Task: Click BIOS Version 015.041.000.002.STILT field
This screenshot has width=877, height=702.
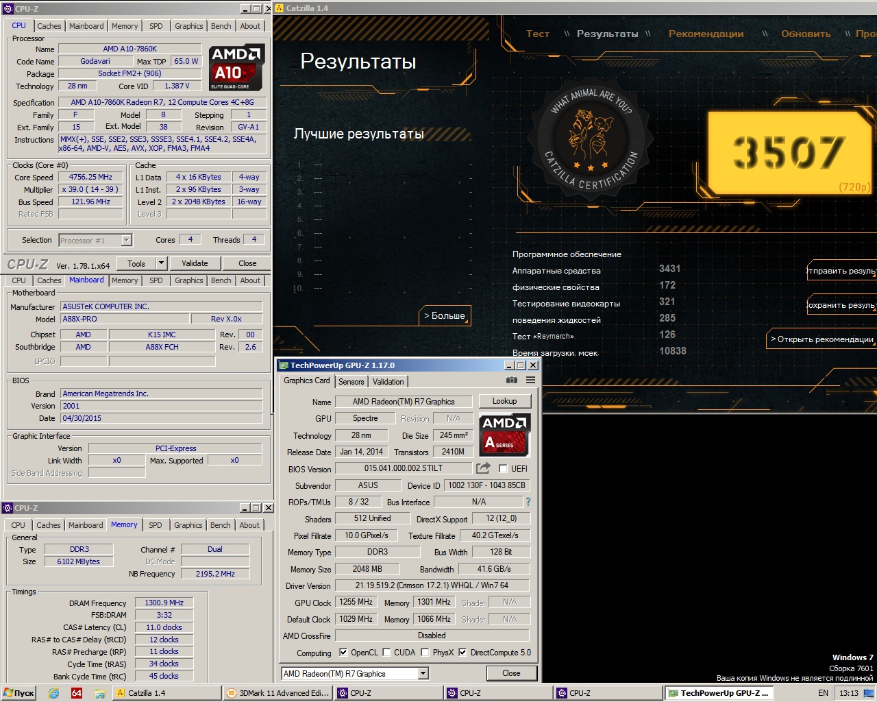Action: point(404,468)
